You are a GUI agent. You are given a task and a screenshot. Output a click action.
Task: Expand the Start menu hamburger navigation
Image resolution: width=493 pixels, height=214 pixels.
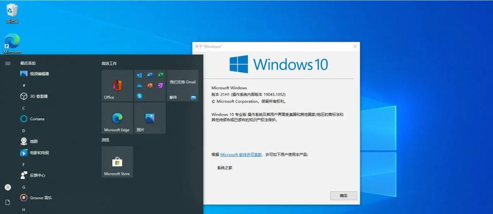pyautogui.click(x=8, y=63)
